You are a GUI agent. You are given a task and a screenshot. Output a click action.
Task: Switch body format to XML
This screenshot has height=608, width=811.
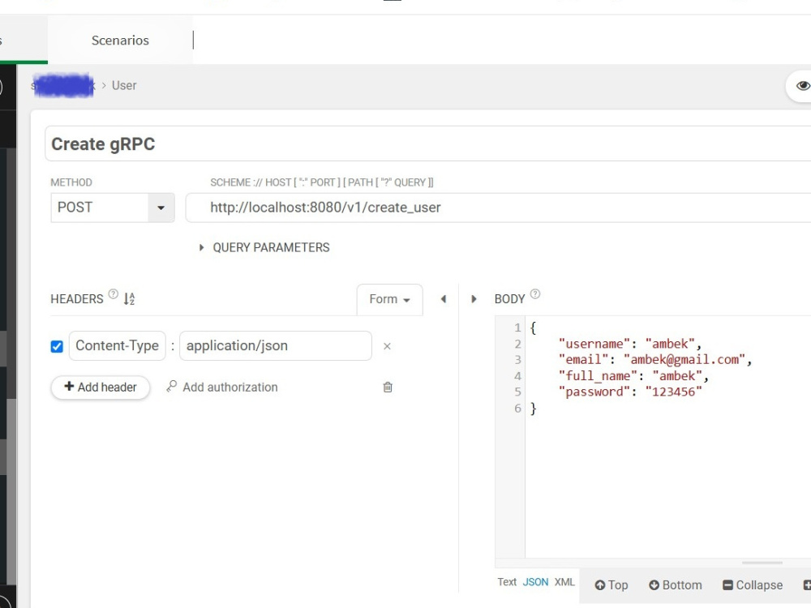pyautogui.click(x=564, y=582)
